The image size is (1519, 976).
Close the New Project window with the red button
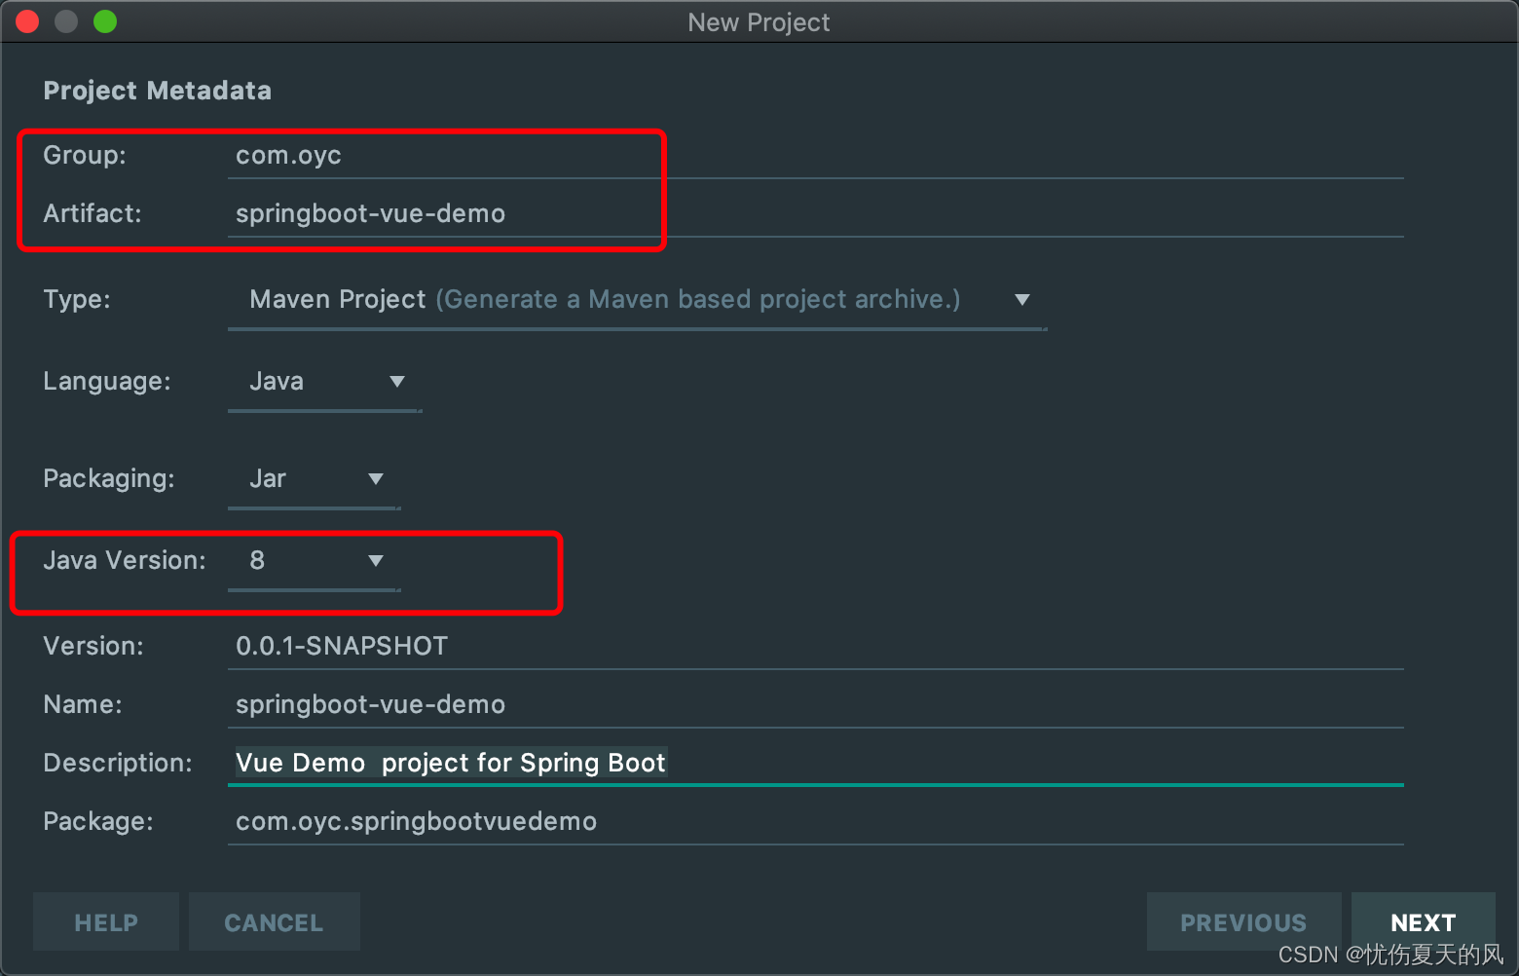point(27,21)
